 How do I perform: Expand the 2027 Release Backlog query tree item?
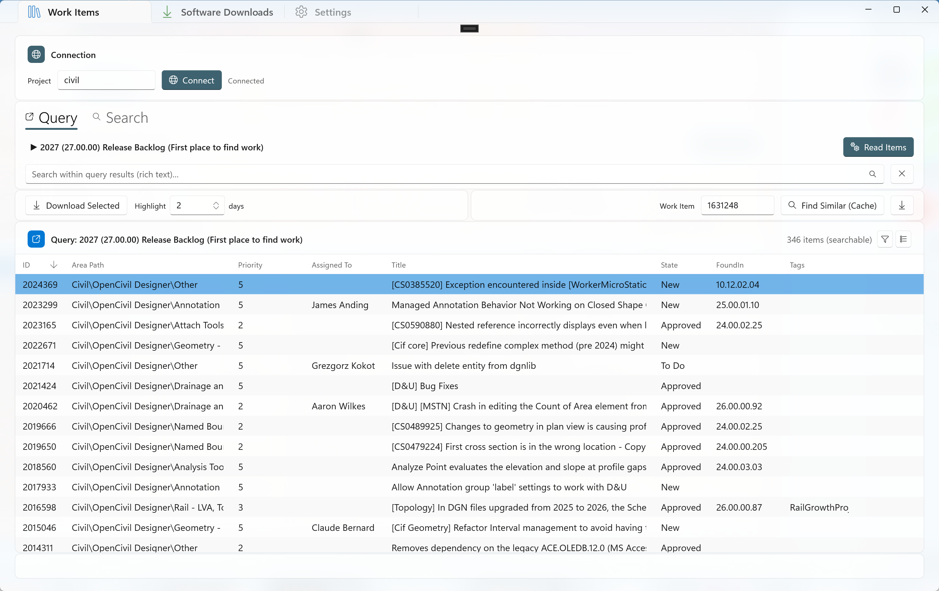click(x=33, y=147)
